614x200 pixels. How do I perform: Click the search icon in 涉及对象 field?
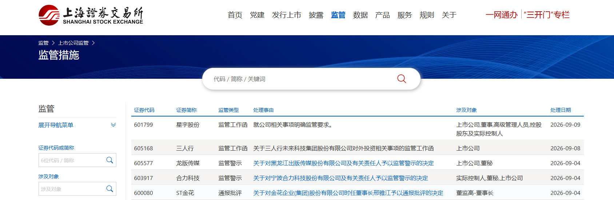pyautogui.click(x=109, y=189)
